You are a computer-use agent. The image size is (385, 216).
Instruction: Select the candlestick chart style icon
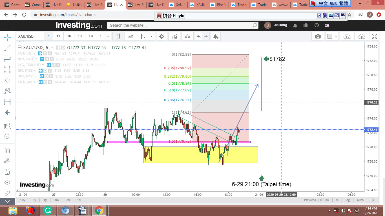(118, 36)
